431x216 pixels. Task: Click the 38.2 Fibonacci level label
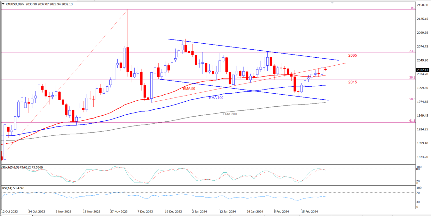tap(412, 77)
